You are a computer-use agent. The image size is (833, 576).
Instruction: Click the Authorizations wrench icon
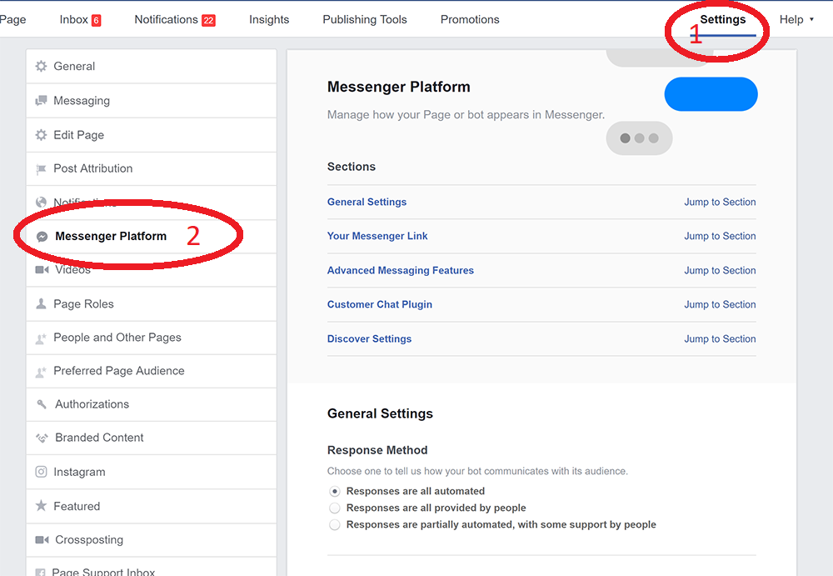[42, 404]
